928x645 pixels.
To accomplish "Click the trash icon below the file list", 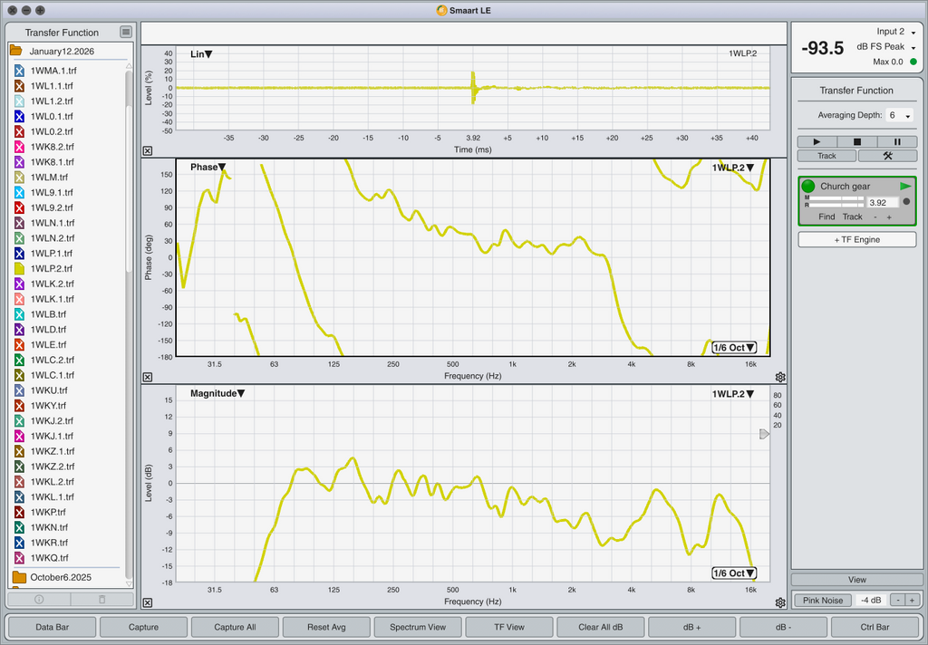I will pos(101,600).
